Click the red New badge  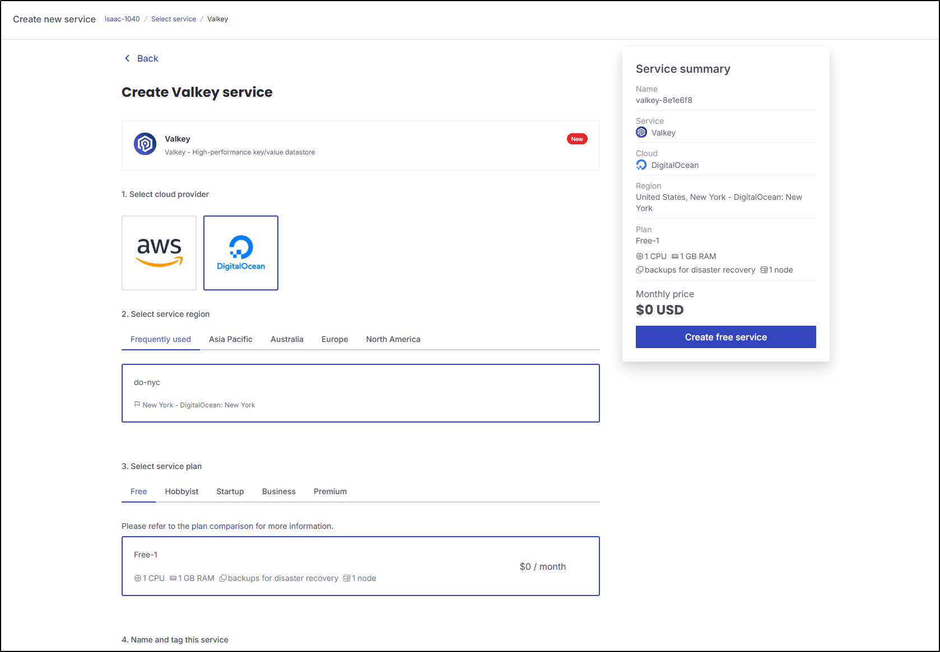pos(577,139)
